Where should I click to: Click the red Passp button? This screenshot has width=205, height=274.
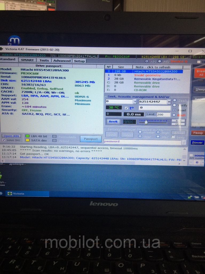point(198,133)
